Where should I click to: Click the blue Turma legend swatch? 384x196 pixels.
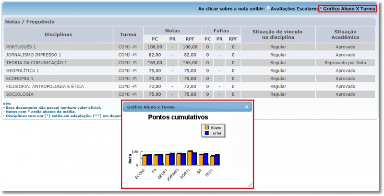tap(207, 133)
